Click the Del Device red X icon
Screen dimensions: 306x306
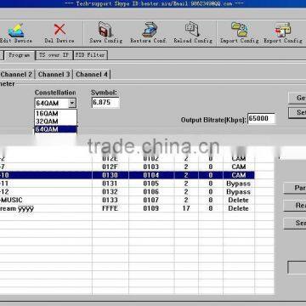click(x=59, y=30)
